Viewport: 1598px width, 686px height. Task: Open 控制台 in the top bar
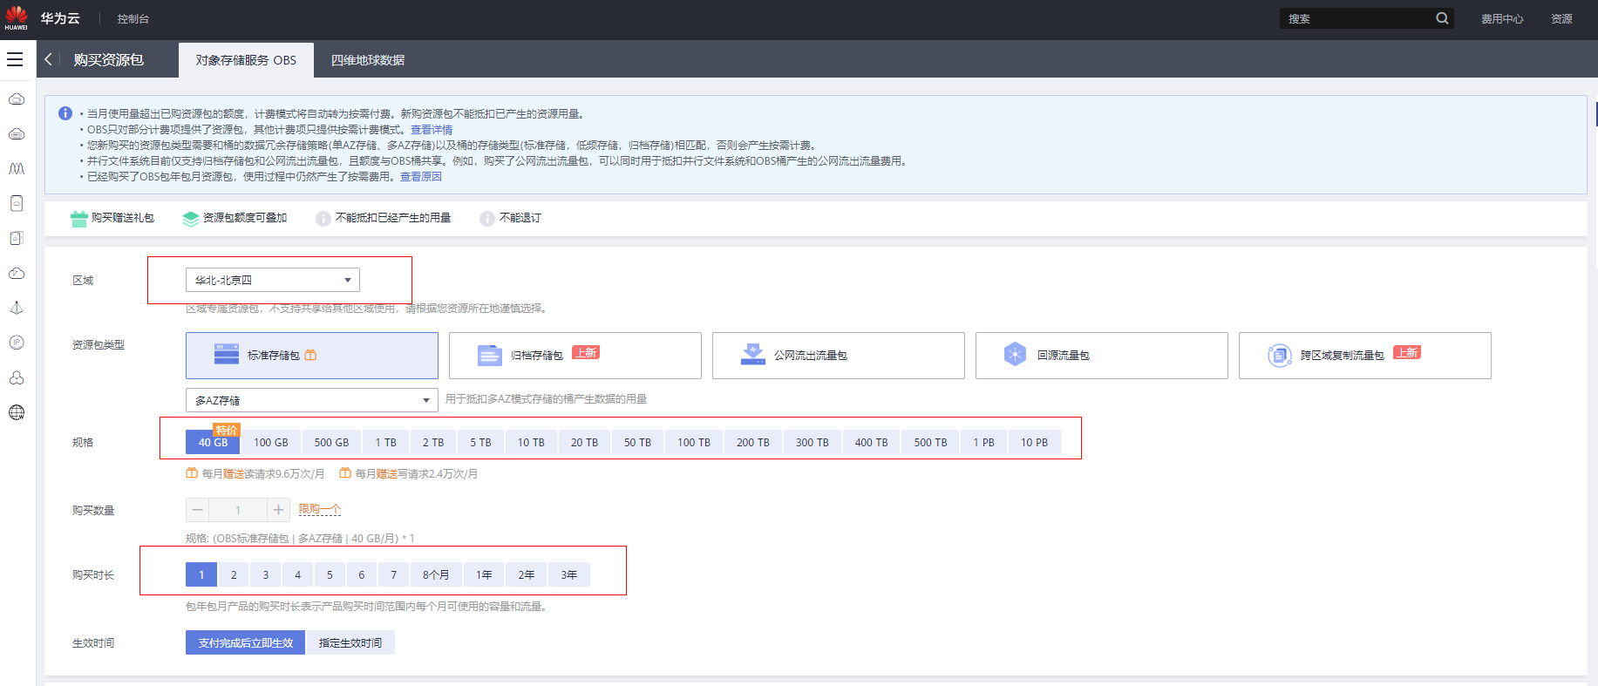(133, 18)
